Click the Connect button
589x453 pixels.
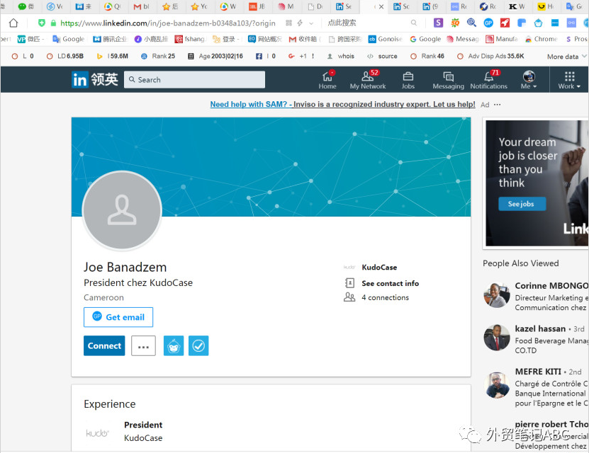tap(104, 345)
